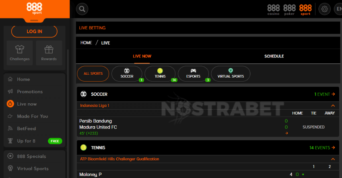Screen dimensions: 342x178
Task: Open soccer 1 EVENT link
Action: [325, 94]
